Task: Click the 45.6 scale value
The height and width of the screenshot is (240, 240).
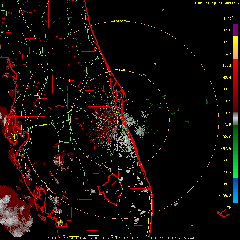Action: coord(227,77)
